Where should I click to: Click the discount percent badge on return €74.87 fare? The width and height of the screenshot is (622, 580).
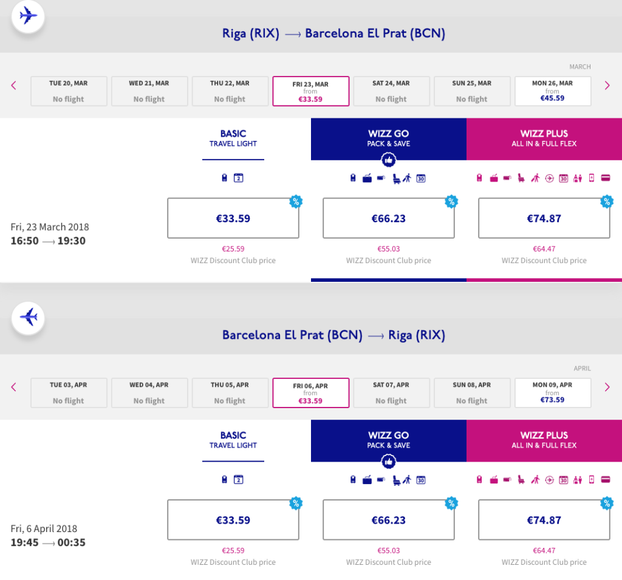pos(606,503)
